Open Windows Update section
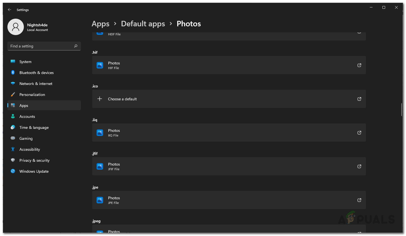 [34, 171]
